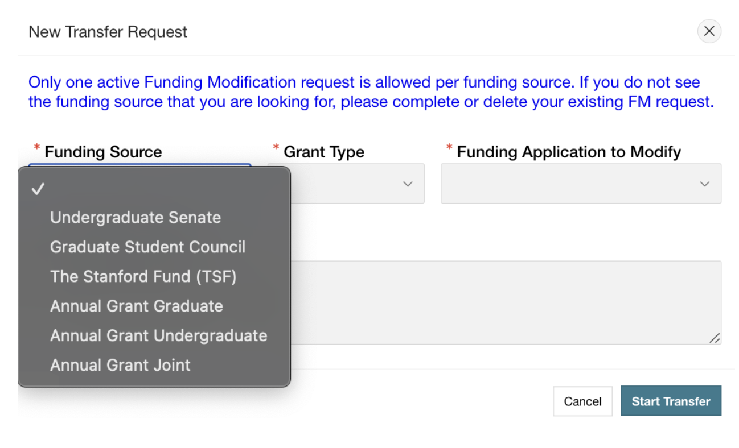Click the text area resize handle
Viewport: 739px width, 448px height.
[715, 338]
